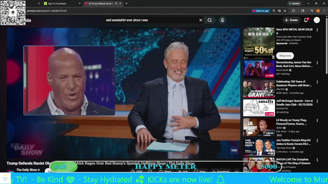Open James Van Der Beek live thumbnail
The height and width of the screenshot is (184, 328).
pyautogui.click(x=259, y=69)
